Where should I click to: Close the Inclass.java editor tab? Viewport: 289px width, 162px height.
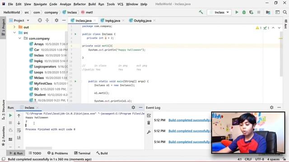(x=95, y=21)
